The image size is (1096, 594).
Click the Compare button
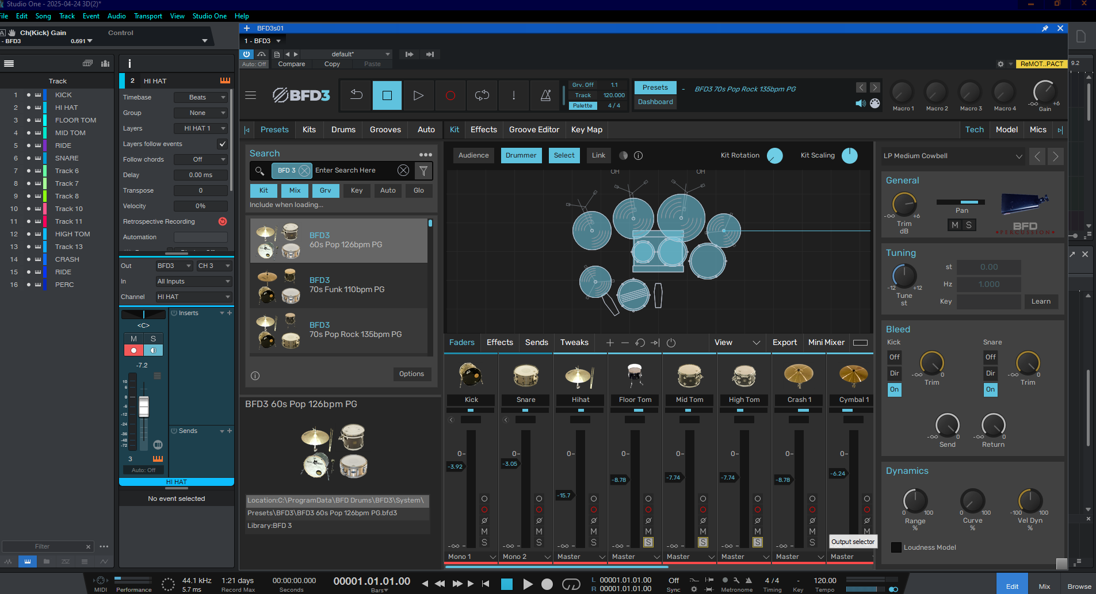[x=292, y=64]
